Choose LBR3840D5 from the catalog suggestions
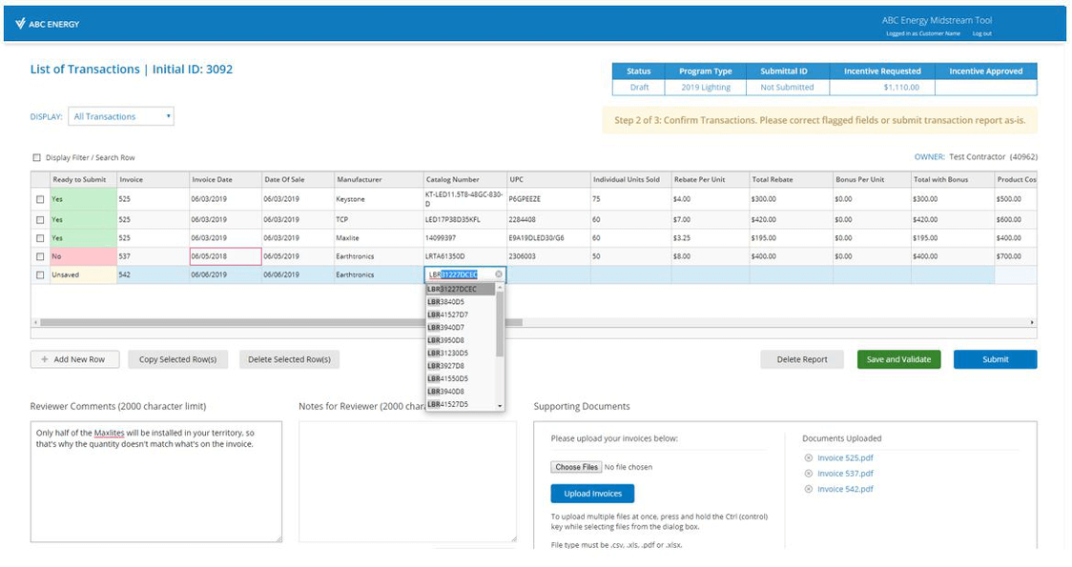1072x567 pixels. tap(447, 301)
